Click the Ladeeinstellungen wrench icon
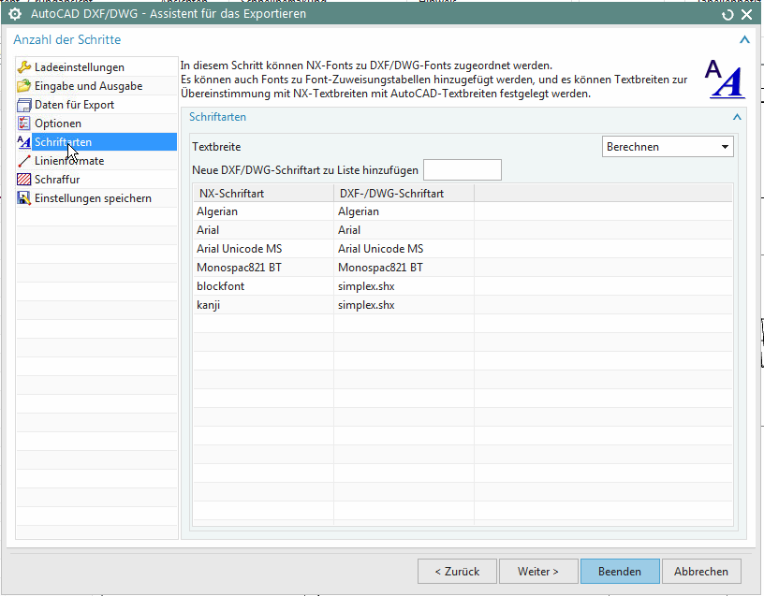Image resolution: width=764 pixels, height=596 pixels. click(24, 67)
